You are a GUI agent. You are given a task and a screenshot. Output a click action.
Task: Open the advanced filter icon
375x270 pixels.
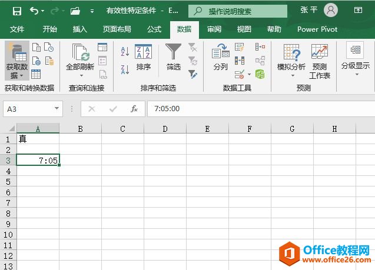pos(193,74)
